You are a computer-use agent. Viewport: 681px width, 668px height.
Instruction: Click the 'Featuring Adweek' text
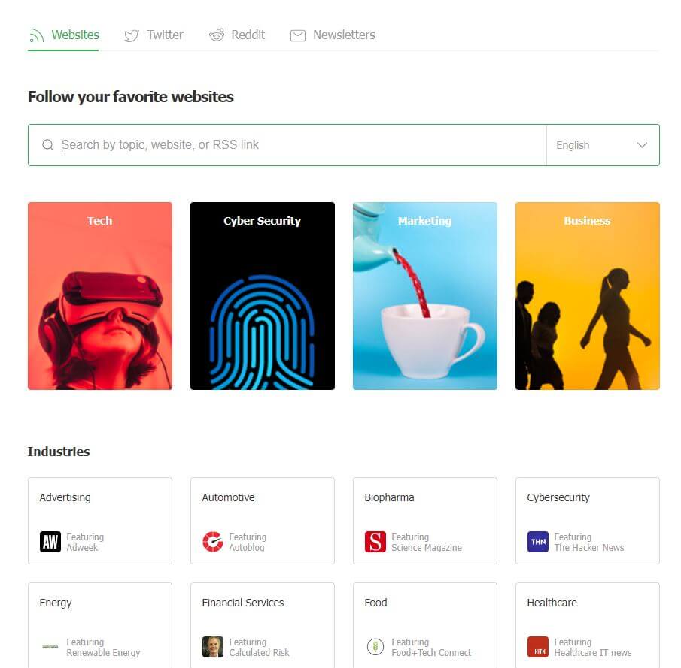(85, 543)
